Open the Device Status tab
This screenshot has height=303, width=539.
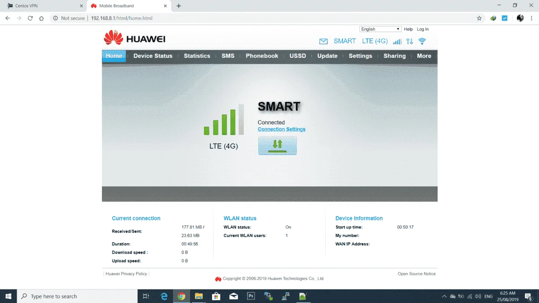153,56
